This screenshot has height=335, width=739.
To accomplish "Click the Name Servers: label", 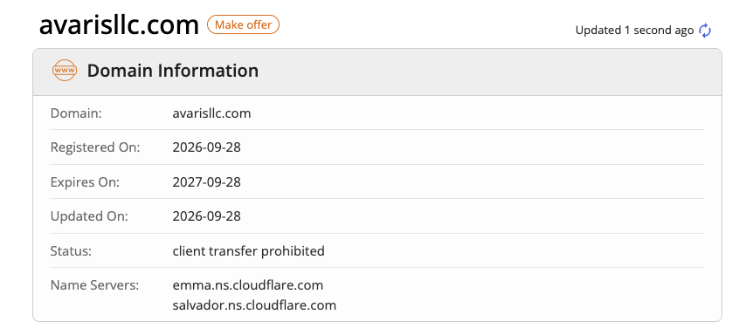I will pos(94,285).
